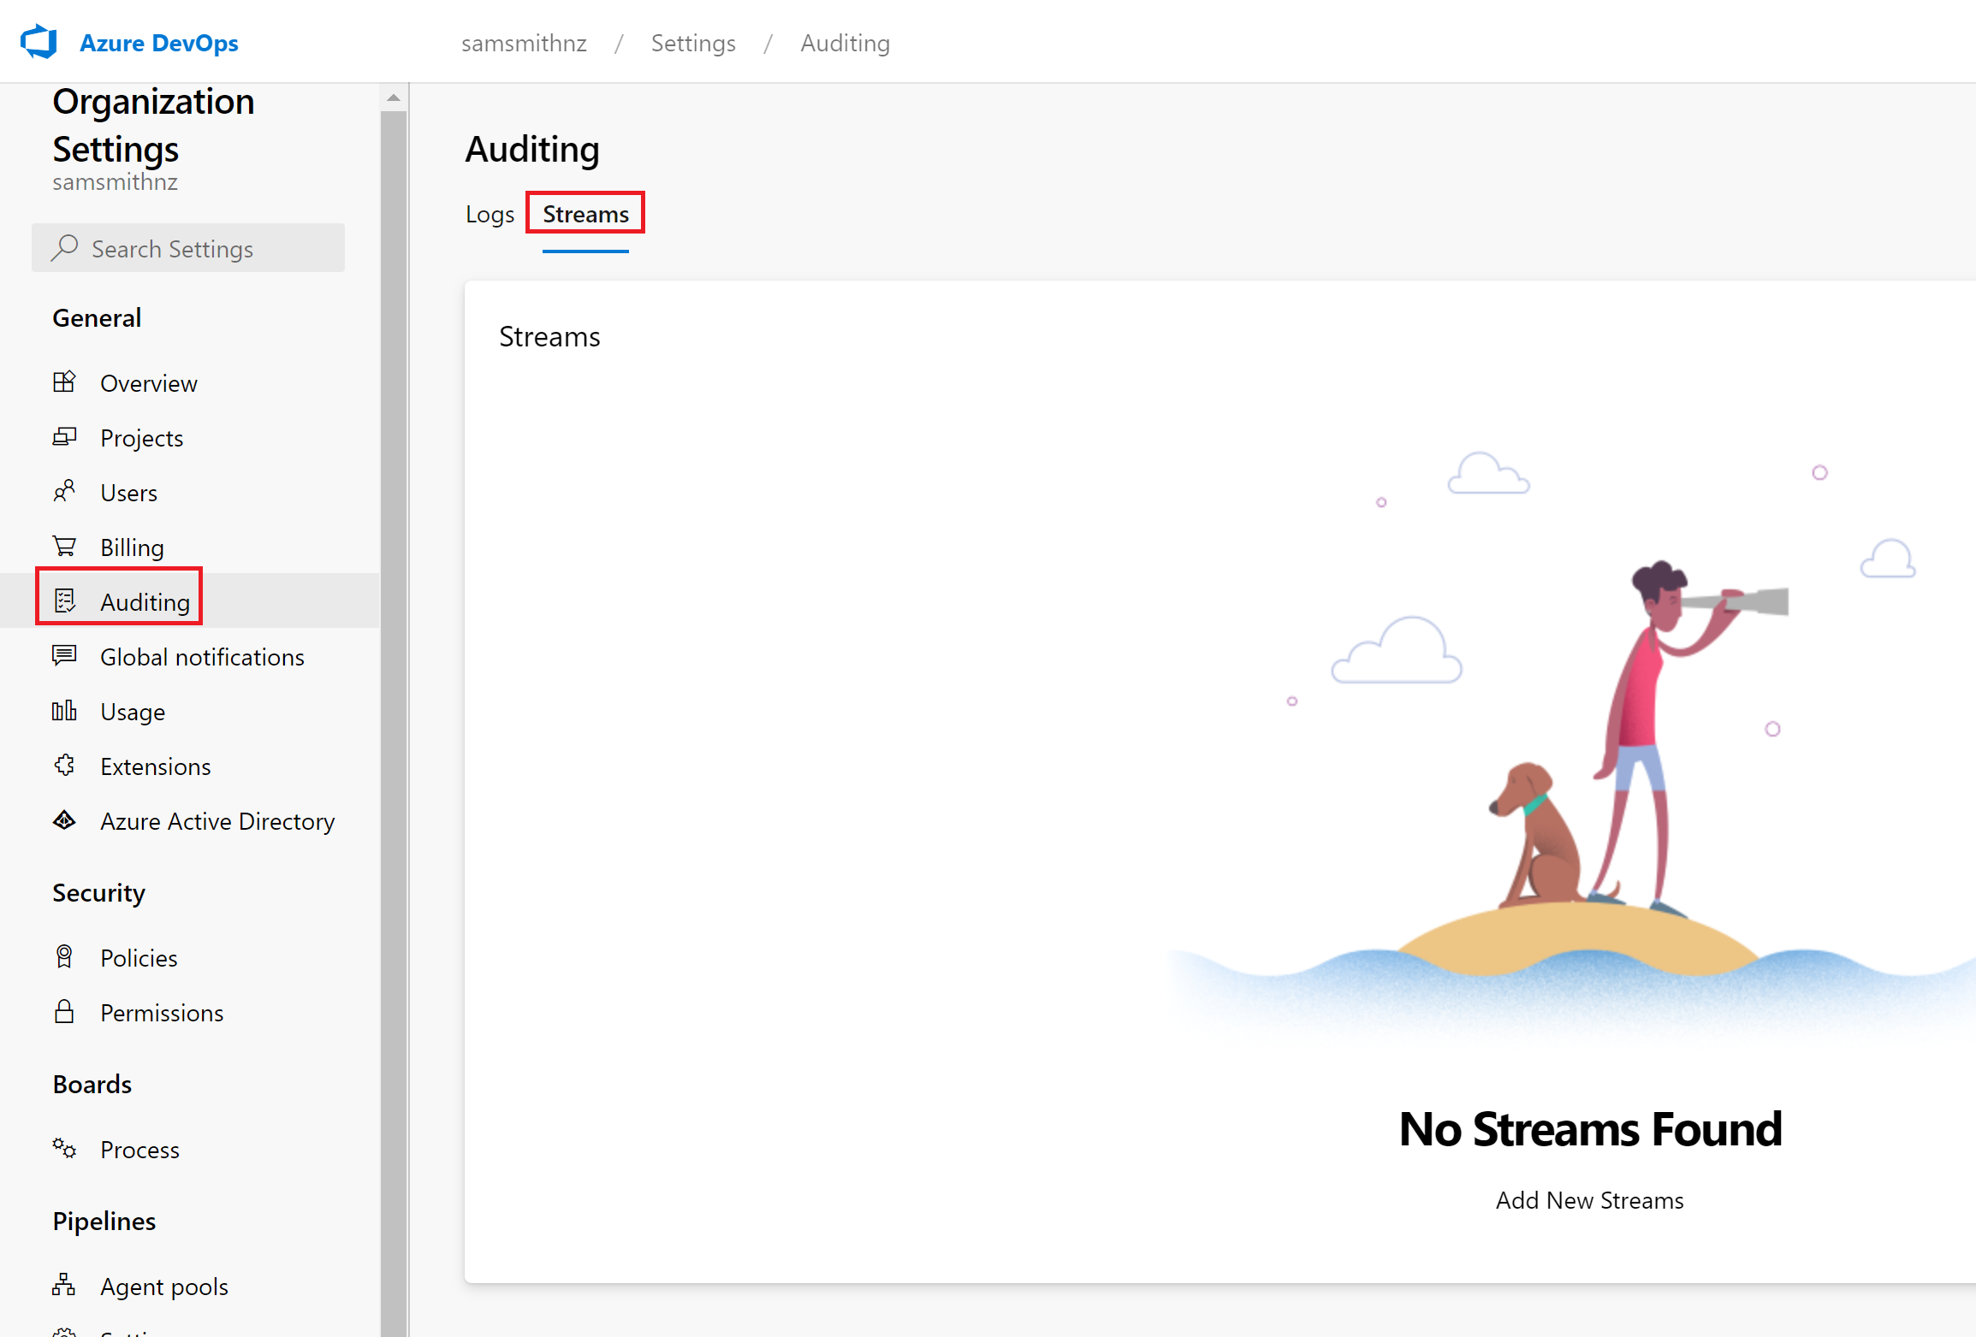Select the Azure Active Directory icon
Screen dimensions: 1976x1337
(x=64, y=820)
